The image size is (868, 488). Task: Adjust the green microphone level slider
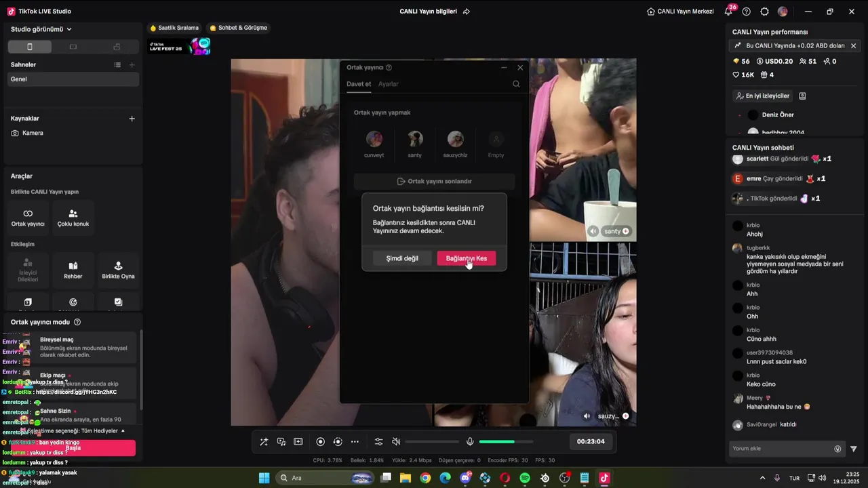(x=506, y=442)
